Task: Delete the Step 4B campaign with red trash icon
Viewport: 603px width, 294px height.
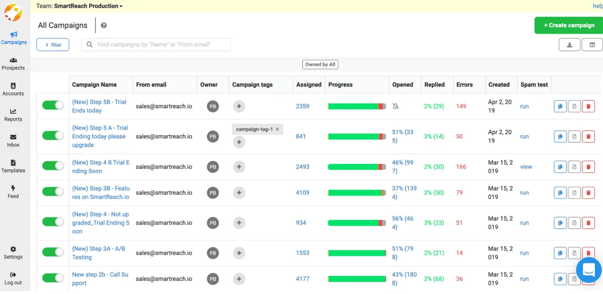Action: (x=588, y=166)
